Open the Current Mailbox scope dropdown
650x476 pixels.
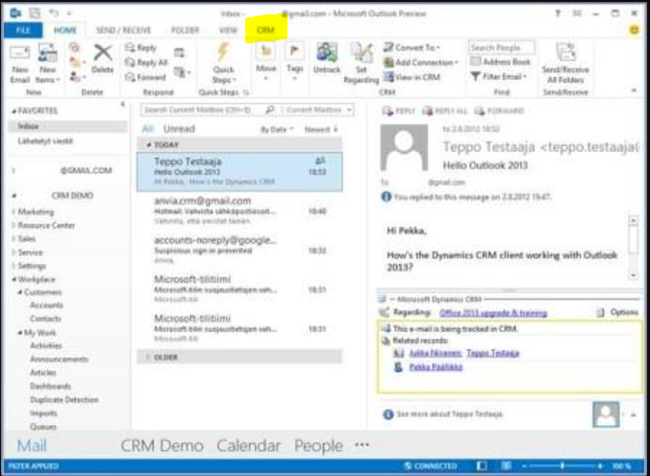point(319,111)
